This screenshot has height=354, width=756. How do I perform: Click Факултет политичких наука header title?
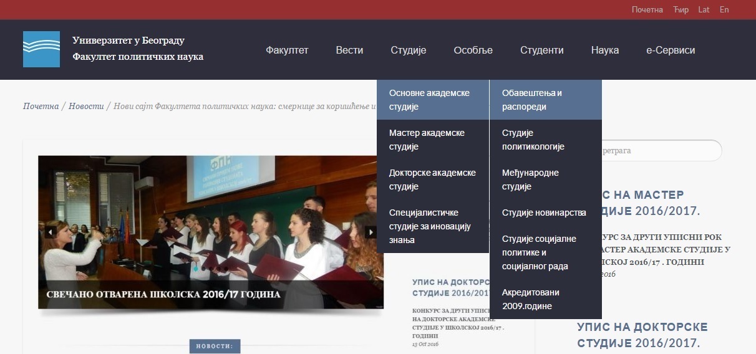pos(138,57)
